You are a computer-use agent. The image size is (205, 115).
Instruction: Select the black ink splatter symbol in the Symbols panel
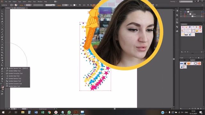pos(185,63)
